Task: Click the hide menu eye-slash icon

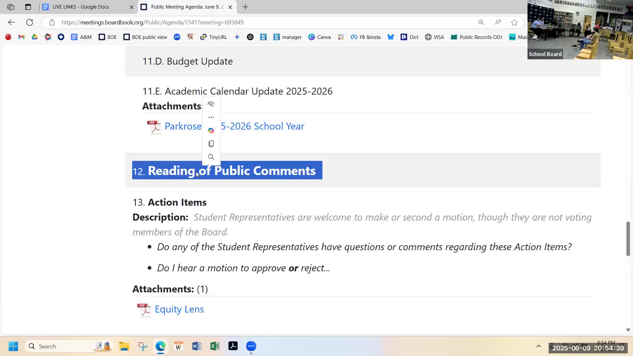Action: coord(211,104)
